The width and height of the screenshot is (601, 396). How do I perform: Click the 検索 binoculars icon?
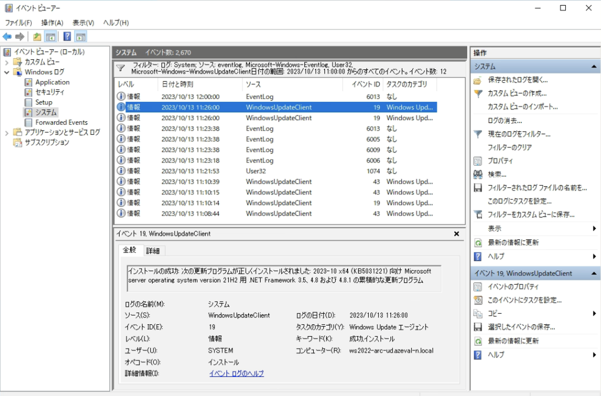(x=478, y=174)
